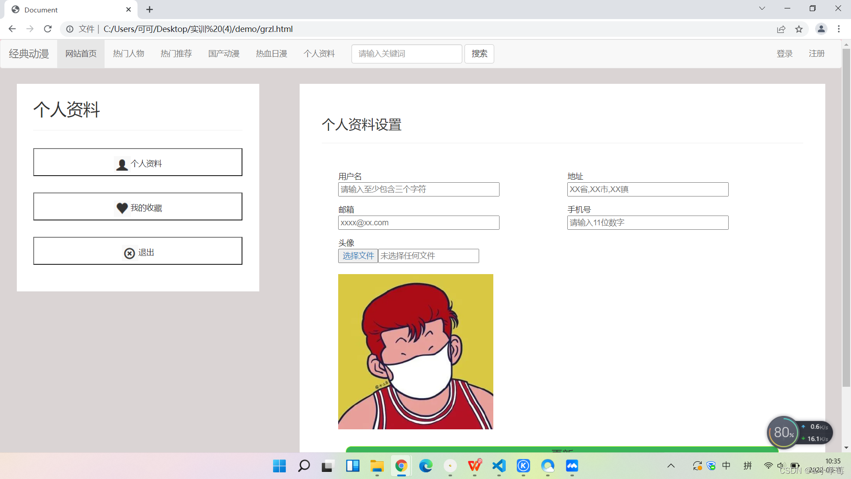Image resolution: width=851 pixels, height=479 pixels.
Task: Open the Chrome three-dot menu
Action: [839, 29]
